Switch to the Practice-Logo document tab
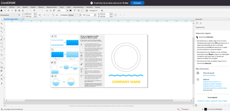230x111 pixels. pyautogui.click(x=11, y=19)
